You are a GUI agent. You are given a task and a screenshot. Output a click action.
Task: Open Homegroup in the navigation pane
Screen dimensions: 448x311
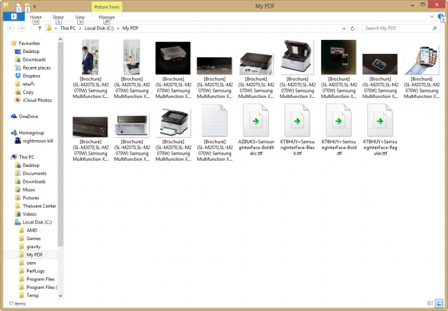tap(31, 132)
